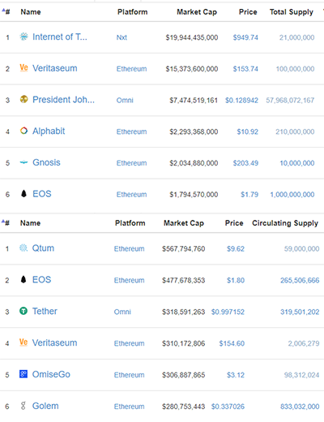Click the Qtum price $9.62

point(236,248)
